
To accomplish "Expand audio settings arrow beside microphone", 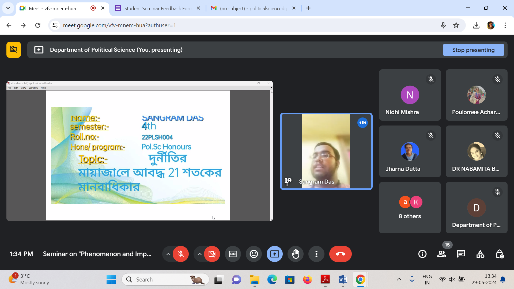I will tap(168, 254).
